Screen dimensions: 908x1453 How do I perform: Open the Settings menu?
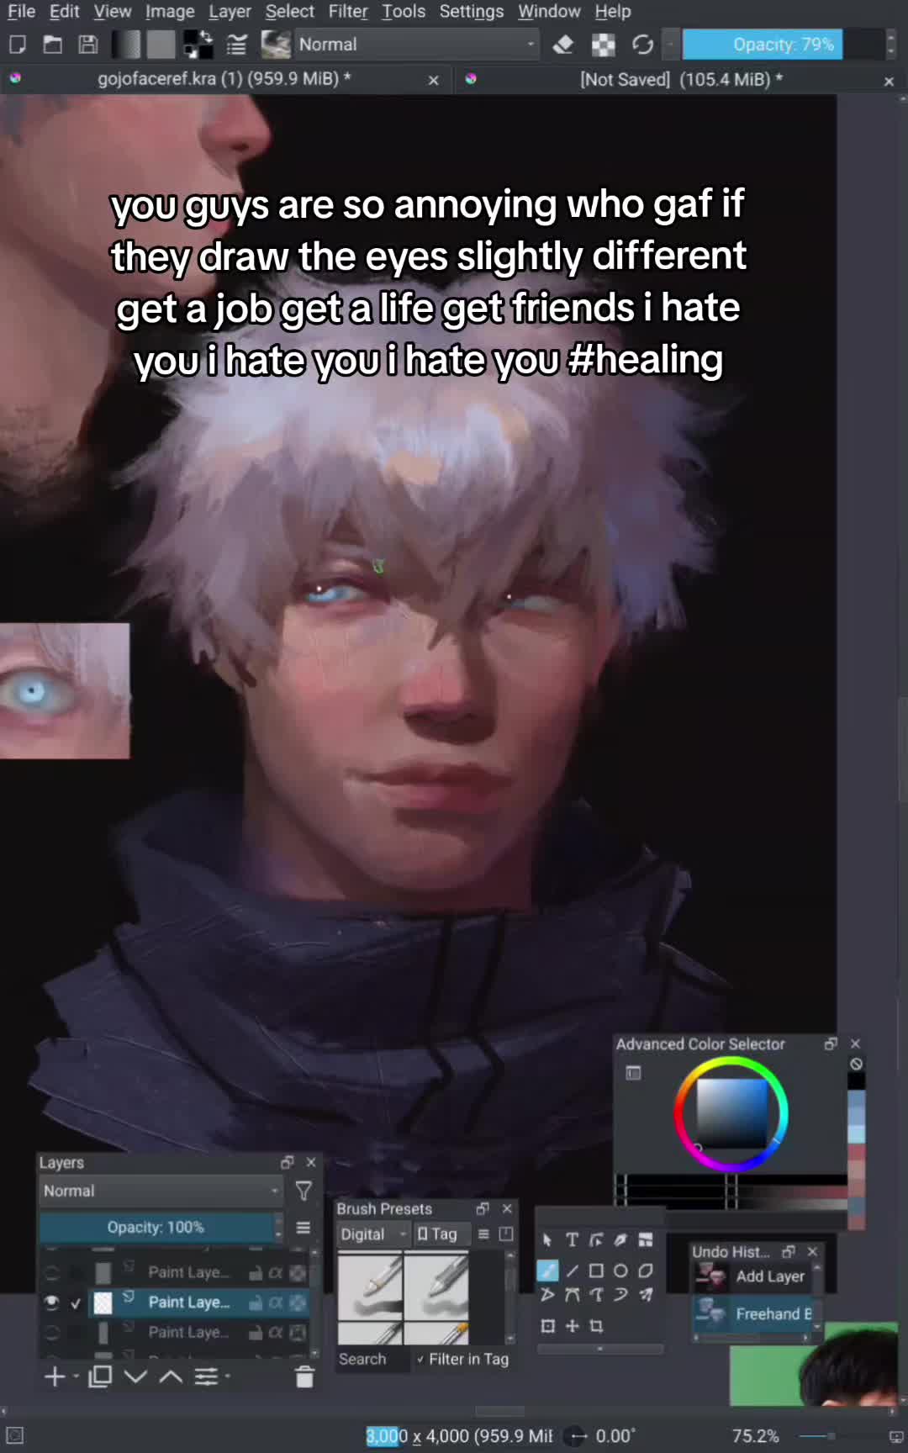click(x=471, y=12)
